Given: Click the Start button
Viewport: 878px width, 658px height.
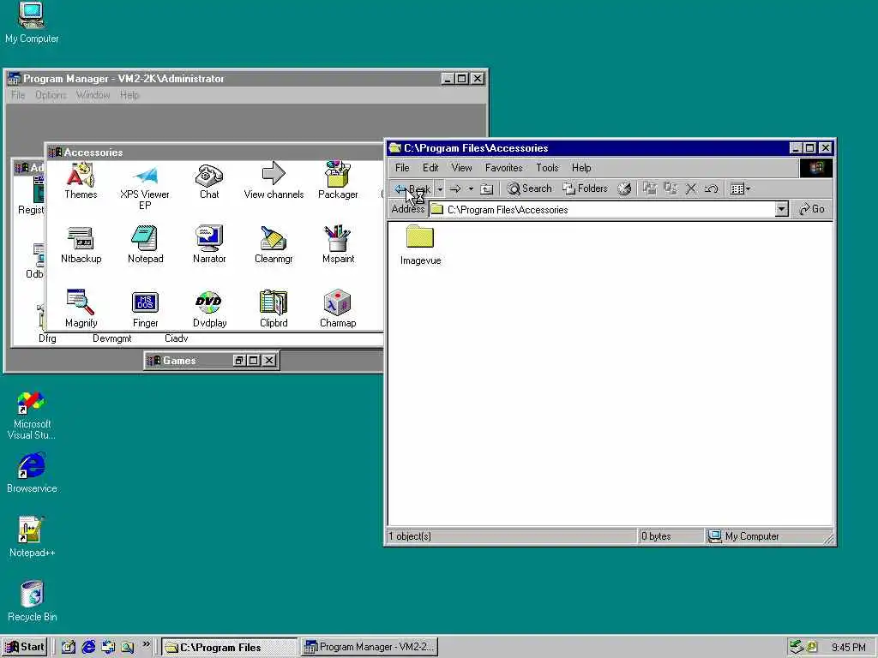Looking at the screenshot, I should point(25,647).
